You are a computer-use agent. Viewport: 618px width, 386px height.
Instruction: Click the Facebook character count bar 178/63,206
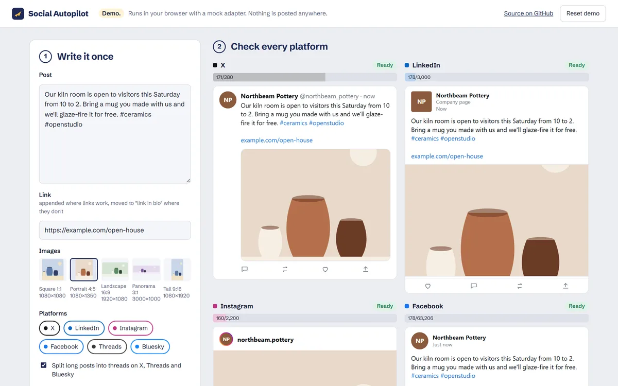pyautogui.click(x=496, y=318)
